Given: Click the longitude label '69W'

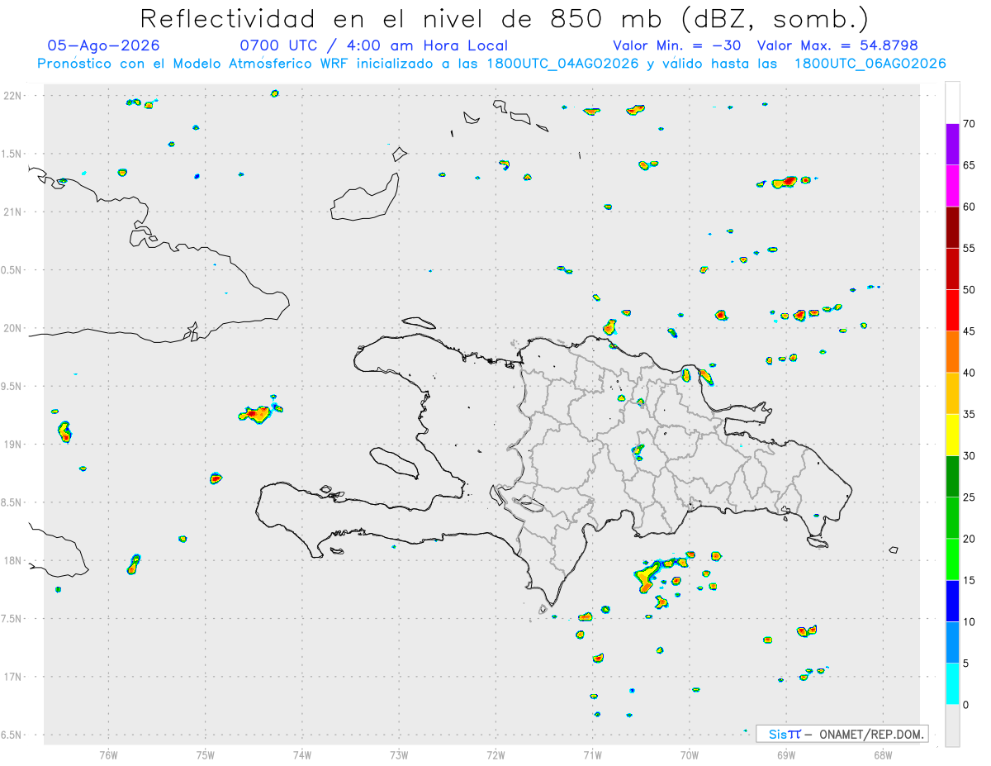Looking at the screenshot, I should [x=786, y=754].
